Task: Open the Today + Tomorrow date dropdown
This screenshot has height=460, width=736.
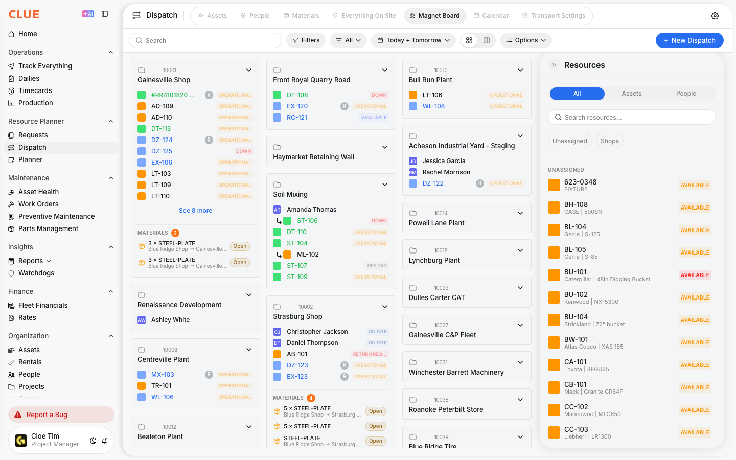Action: [413, 40]
